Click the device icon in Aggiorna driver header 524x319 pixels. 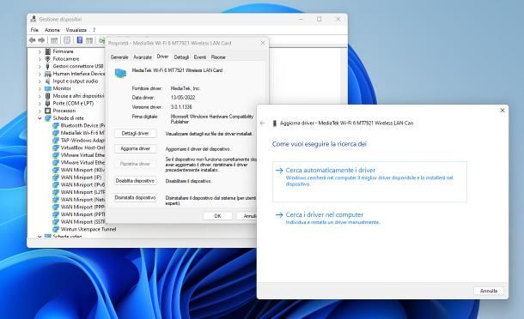click(275, 123)
